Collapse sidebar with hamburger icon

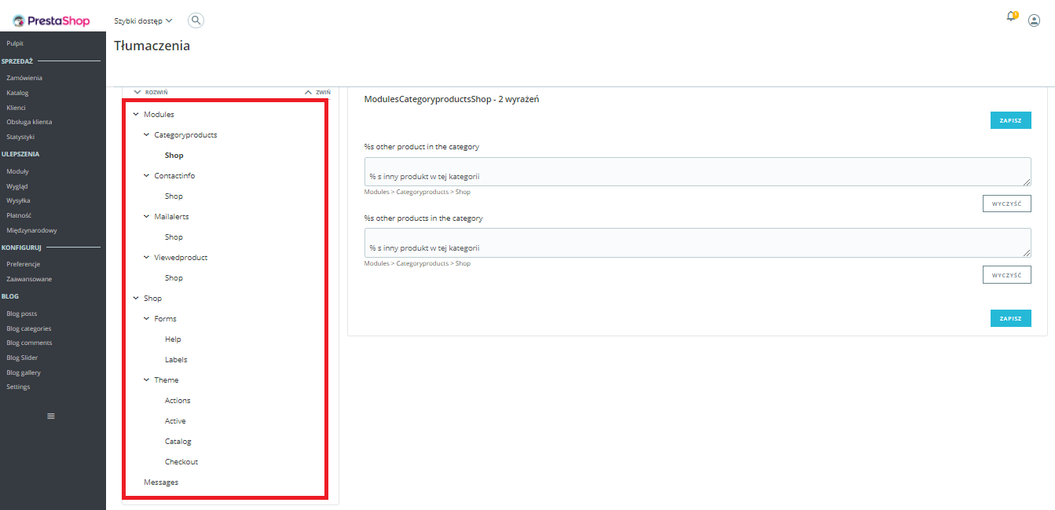[x=51, y=416]
